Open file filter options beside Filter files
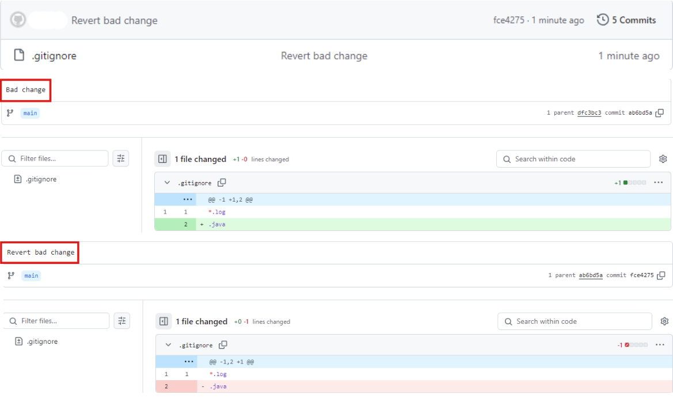The height and width of the screenshot is (398, 673). 121,158
